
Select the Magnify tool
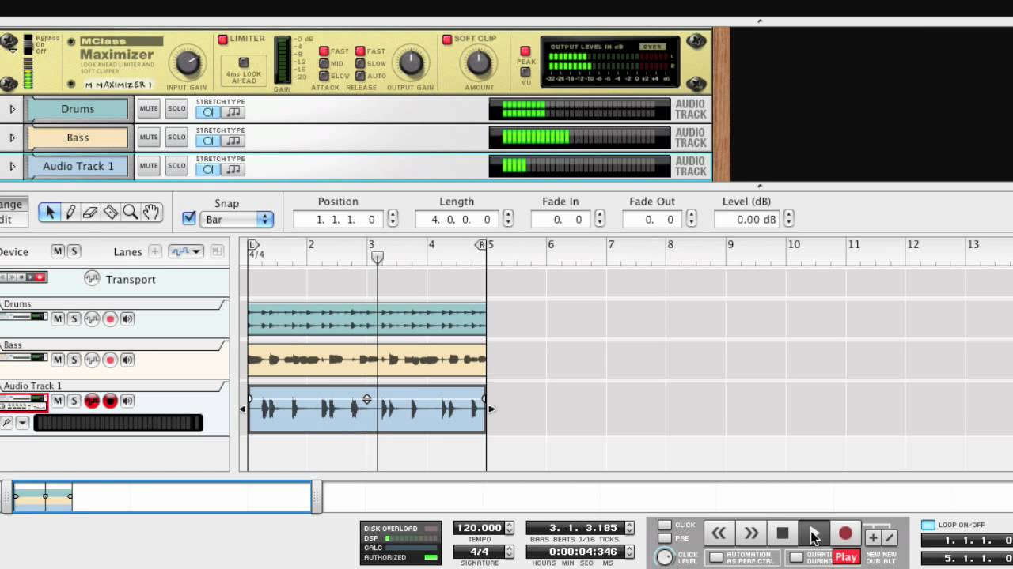pyautogui.click(x=131, y=212)
